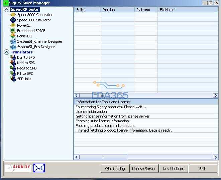Click the Information for Tools and License header
This screenshot has height=180, width=221.
[x=146, y=102]
